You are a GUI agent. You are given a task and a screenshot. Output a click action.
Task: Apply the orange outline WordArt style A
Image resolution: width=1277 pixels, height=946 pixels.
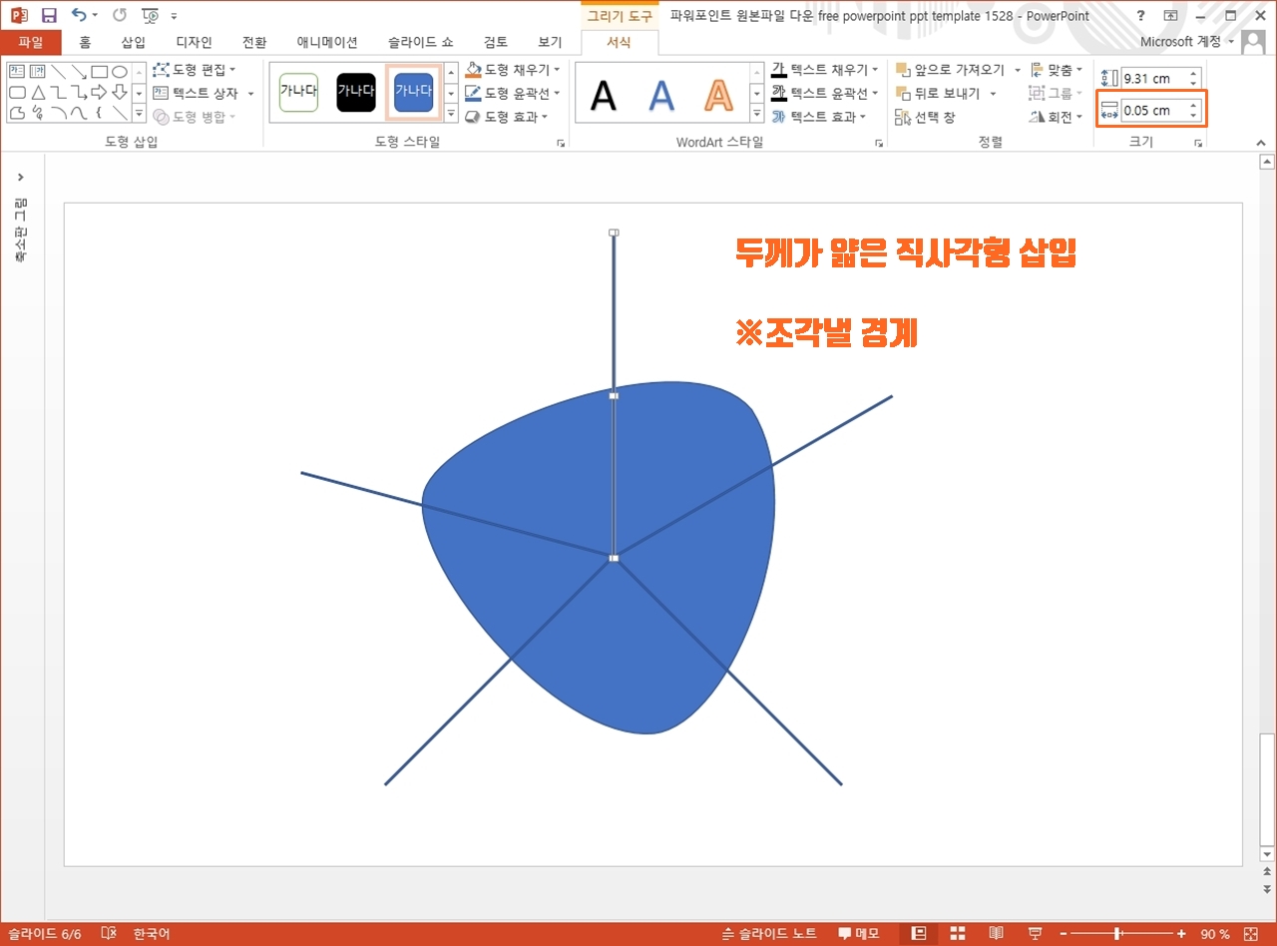point(718,95)
